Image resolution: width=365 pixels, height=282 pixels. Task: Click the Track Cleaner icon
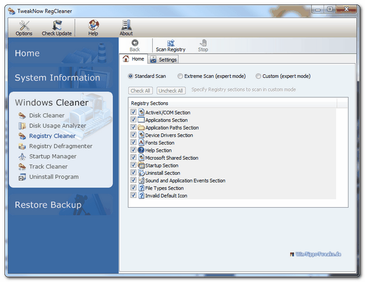click(x=22, y=167)
